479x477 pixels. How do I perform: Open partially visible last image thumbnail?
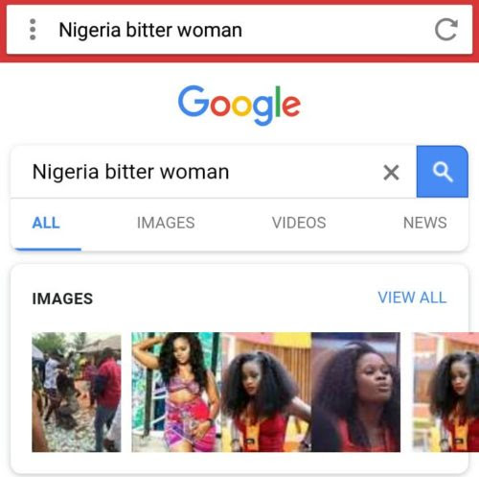tap(445, 393)
